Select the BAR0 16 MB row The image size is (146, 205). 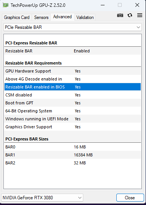point(73,147)
